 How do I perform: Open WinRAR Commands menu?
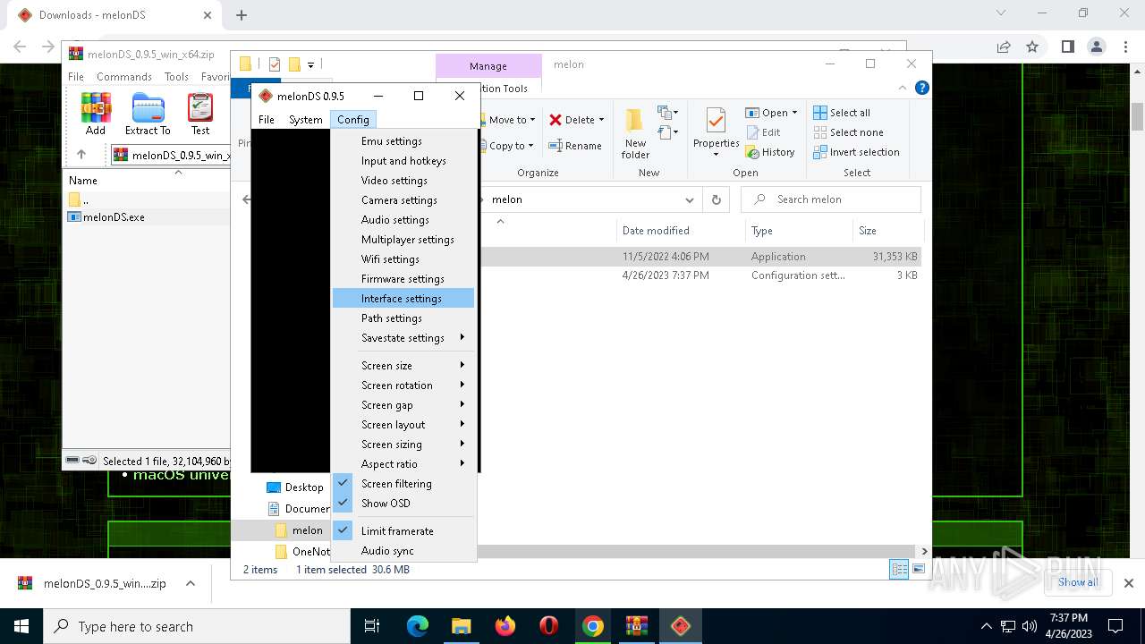pyautogui.click(x=124, y=77)
